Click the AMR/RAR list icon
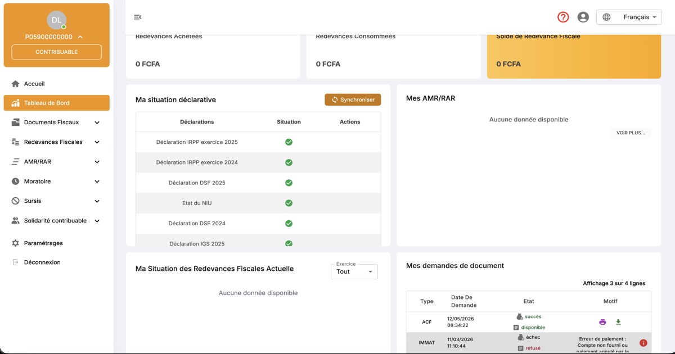 click(x=15, y=162)
